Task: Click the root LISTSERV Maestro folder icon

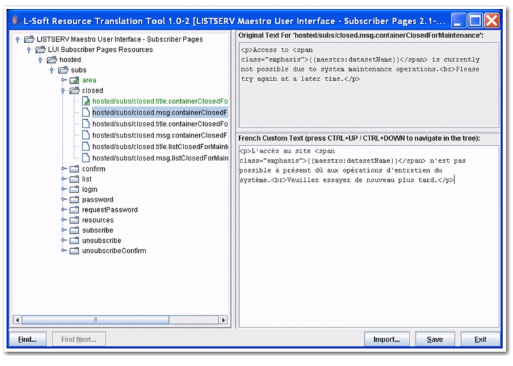Action: pos(29,39)
